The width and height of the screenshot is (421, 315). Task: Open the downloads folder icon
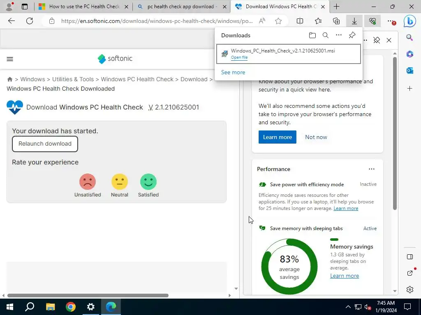click(x=312, y=35)
